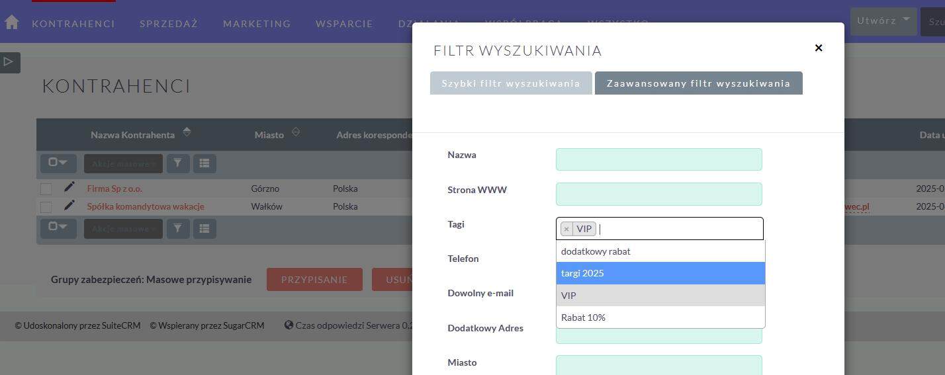Click the PRZYPISANIE button

(x=314, y=280)
